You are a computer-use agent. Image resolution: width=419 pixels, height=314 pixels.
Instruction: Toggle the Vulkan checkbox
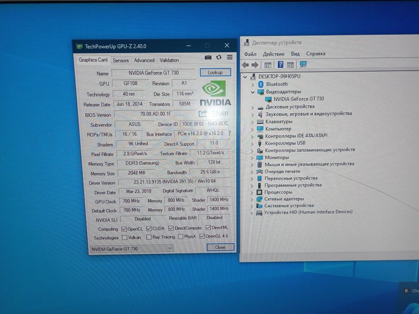124,237
